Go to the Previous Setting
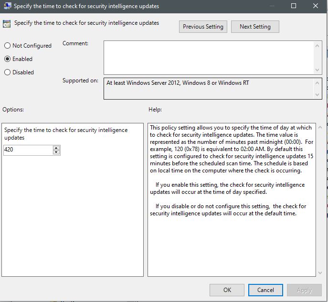The width and height of the screenshot is (328, 302). pyautogui.click(x=203, y=27)
